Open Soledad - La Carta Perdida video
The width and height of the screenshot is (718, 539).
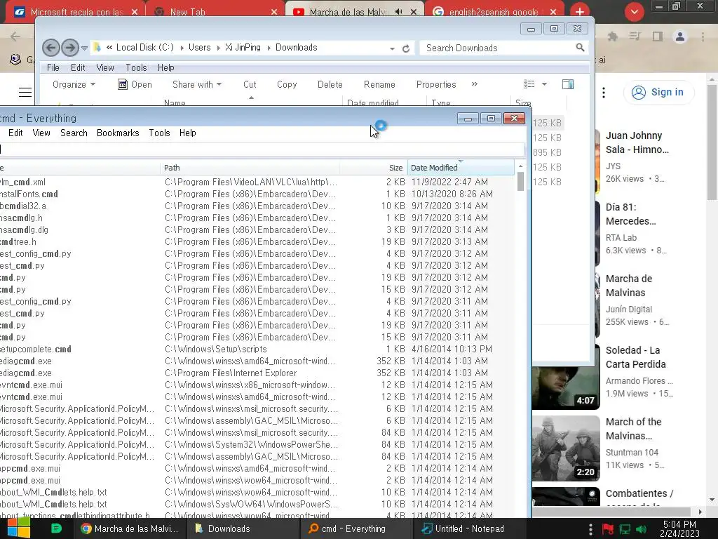pyautogui.click(x=635, y=357)
